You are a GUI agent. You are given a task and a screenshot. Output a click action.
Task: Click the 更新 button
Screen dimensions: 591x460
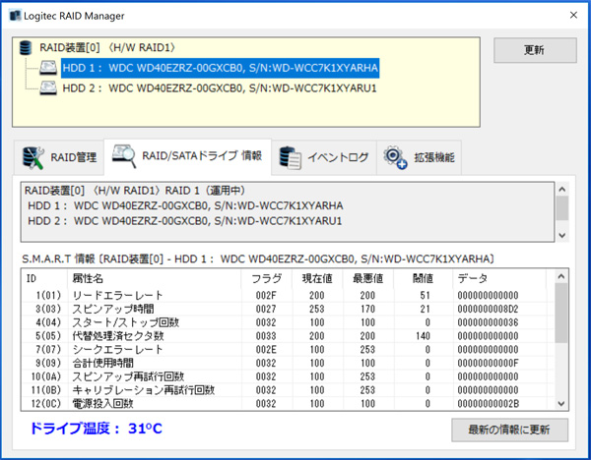(535, 50)
